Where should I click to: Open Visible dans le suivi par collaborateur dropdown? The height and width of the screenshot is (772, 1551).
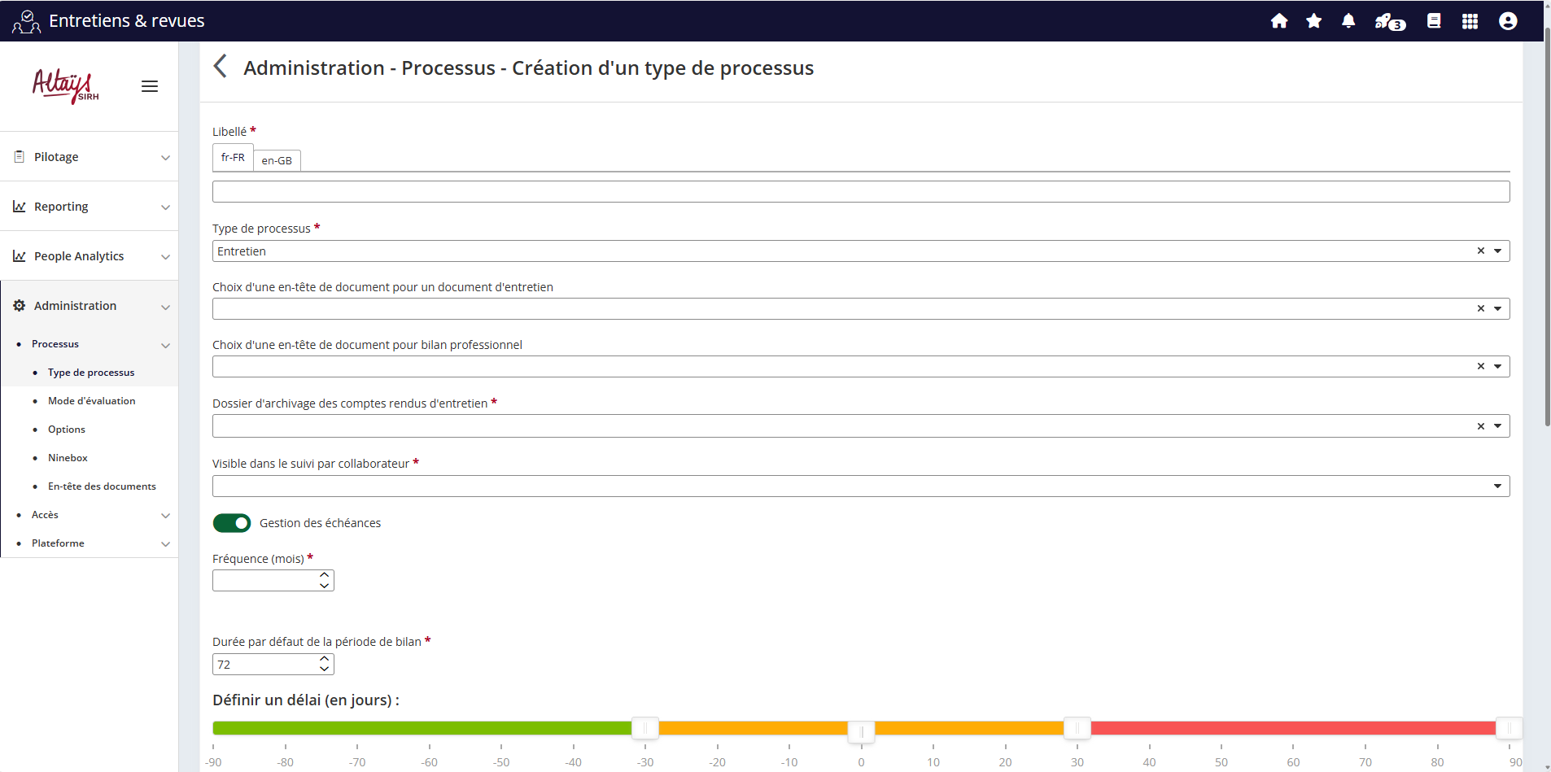(1497, 486)
